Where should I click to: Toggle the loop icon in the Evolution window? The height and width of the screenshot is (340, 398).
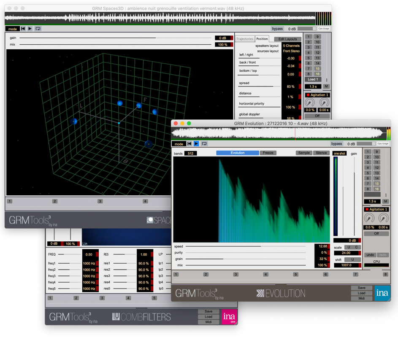[204, 143]
